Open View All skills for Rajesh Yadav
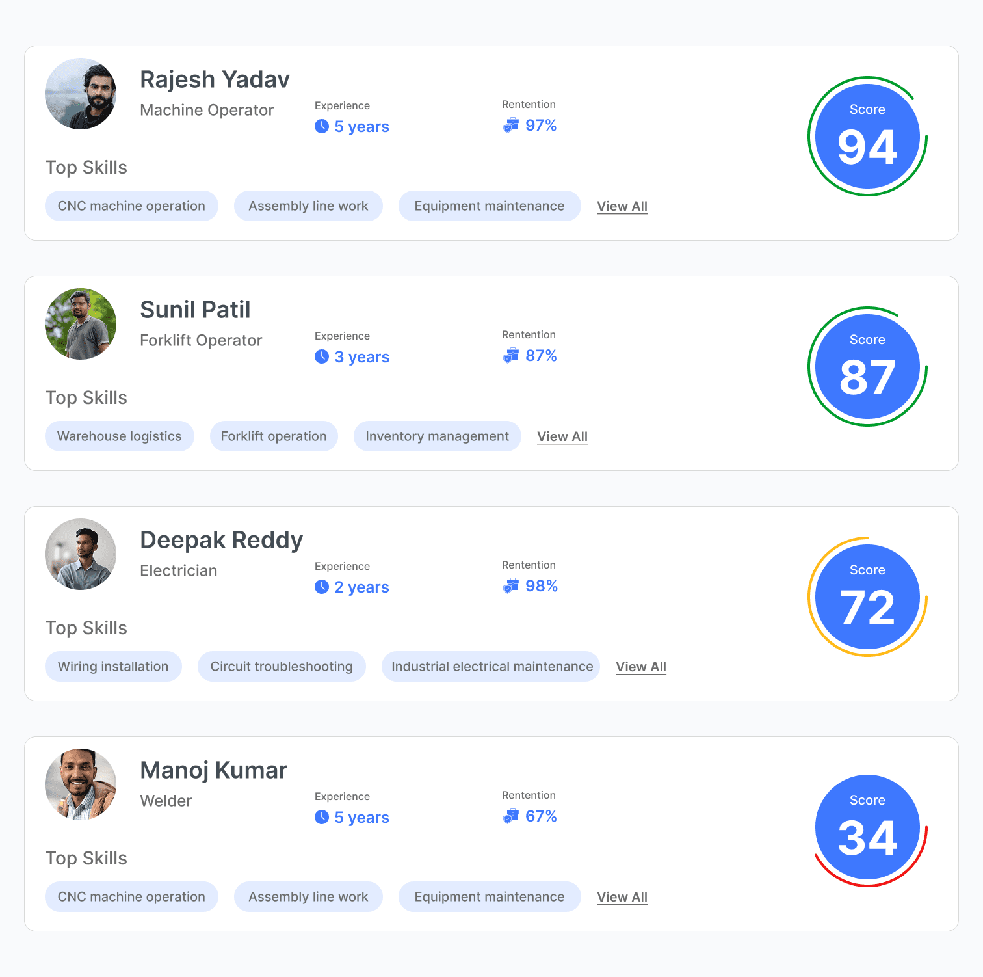The height and width of the screenshot is (977, 983). point(622,206)
